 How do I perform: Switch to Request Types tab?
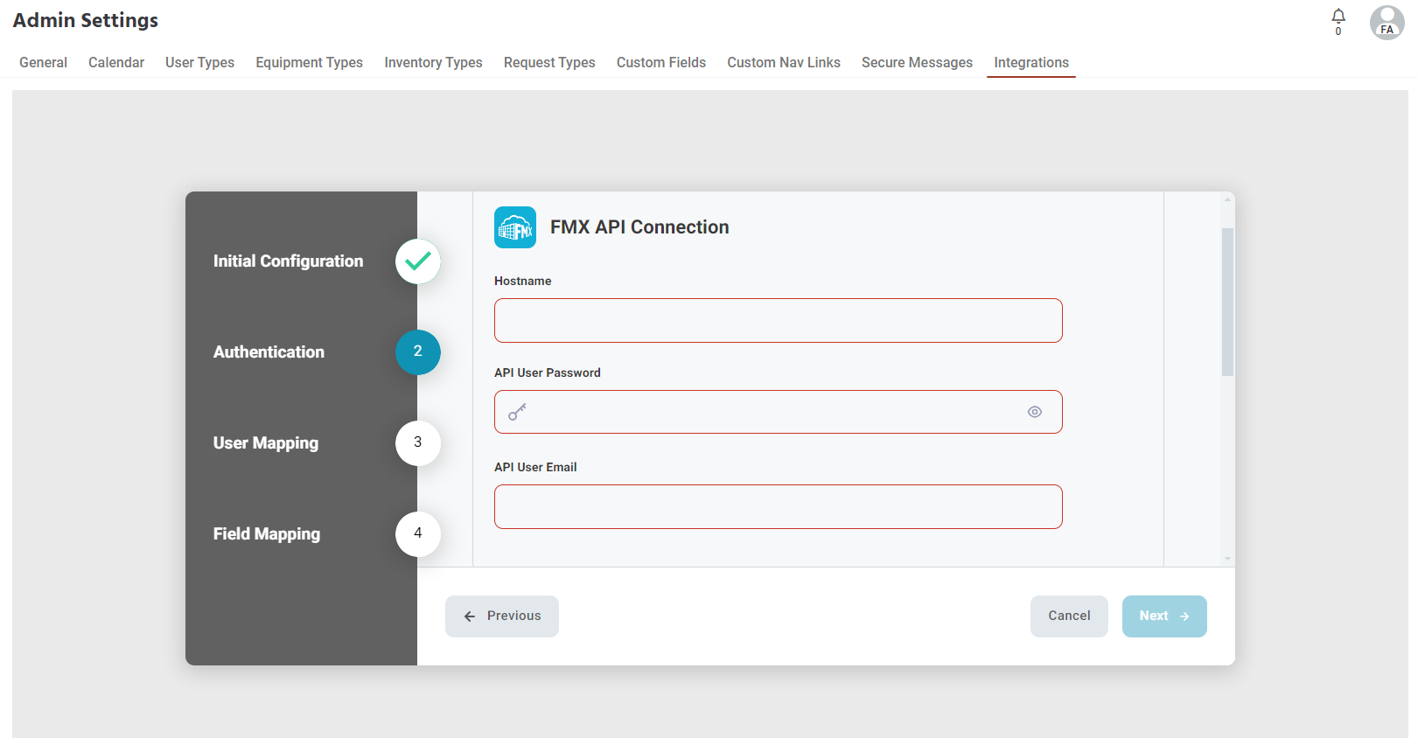(x=549, y=62)
